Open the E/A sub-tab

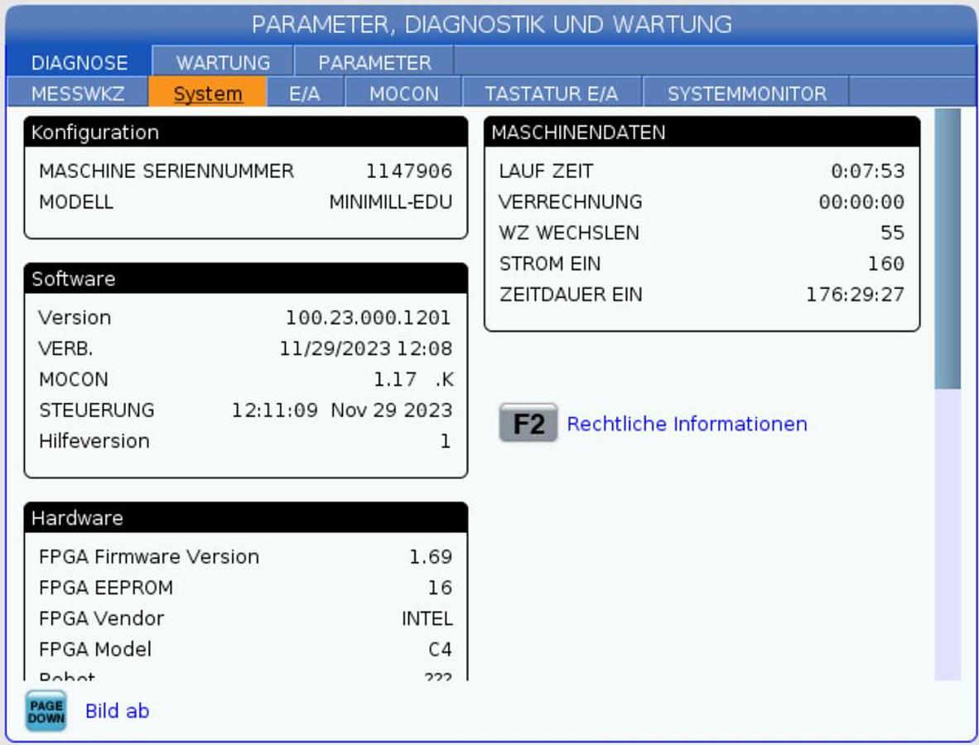pos(305,94)
